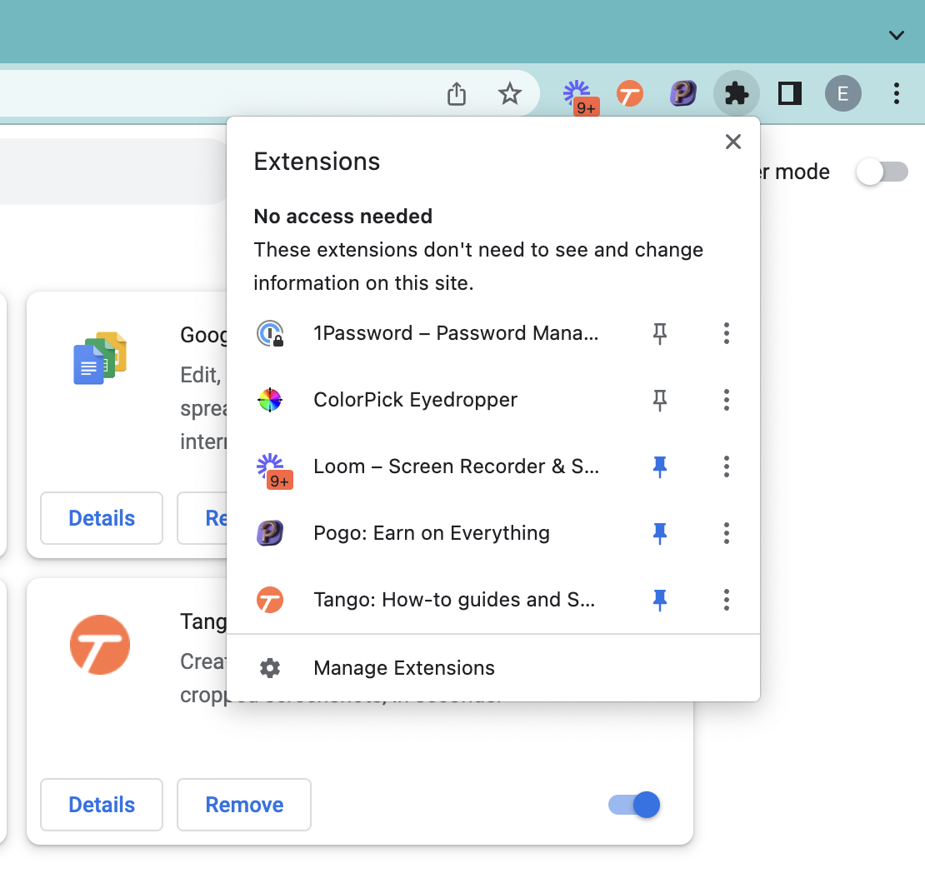Turn on the Developer mode switch

tap(882, 172)
